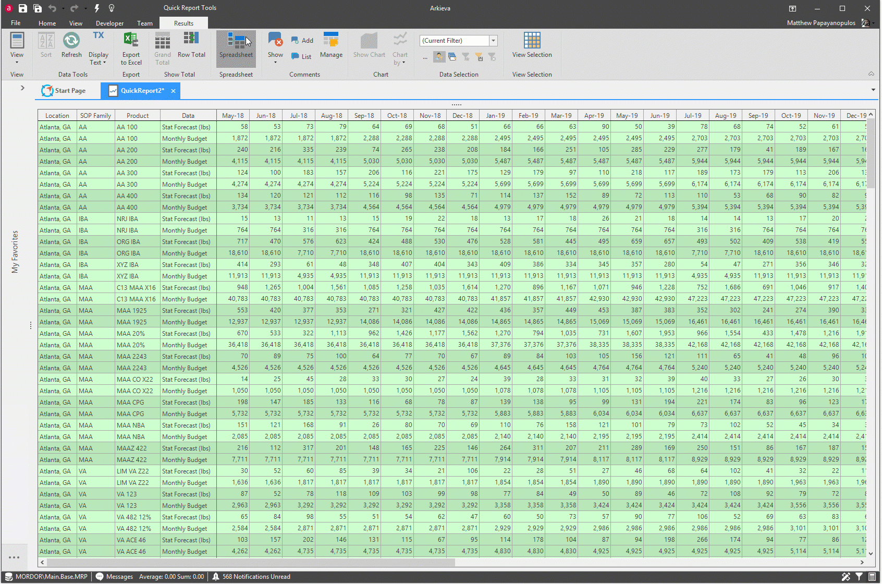
Task: Add a comment
Action: pos(302,41)
